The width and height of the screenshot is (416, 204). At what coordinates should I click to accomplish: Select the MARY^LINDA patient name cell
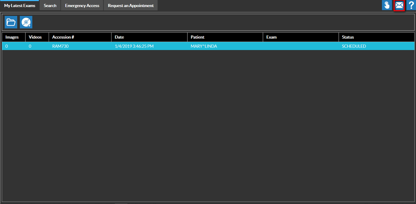pos(204,46)
